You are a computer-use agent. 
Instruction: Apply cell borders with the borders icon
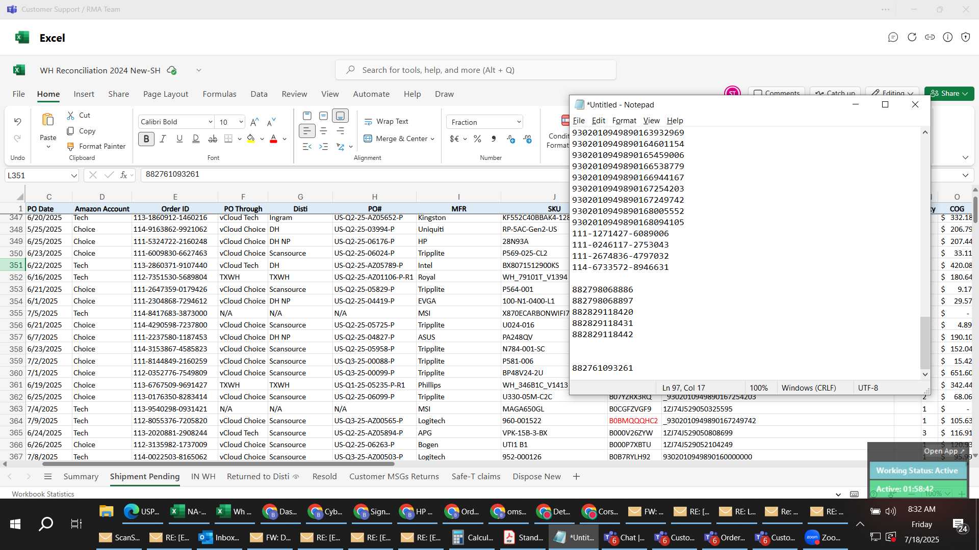pyautogui.click(x=228, y=139)
